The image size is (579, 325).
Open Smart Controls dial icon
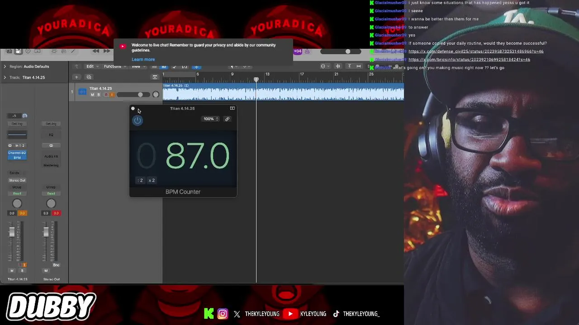[x=54, y=51]
